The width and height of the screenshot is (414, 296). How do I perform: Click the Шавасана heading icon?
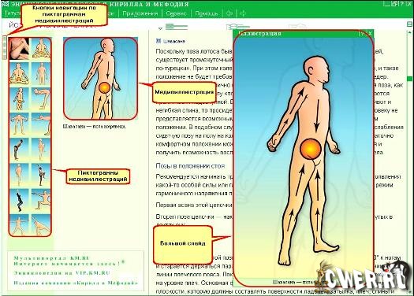click(159, 41)
